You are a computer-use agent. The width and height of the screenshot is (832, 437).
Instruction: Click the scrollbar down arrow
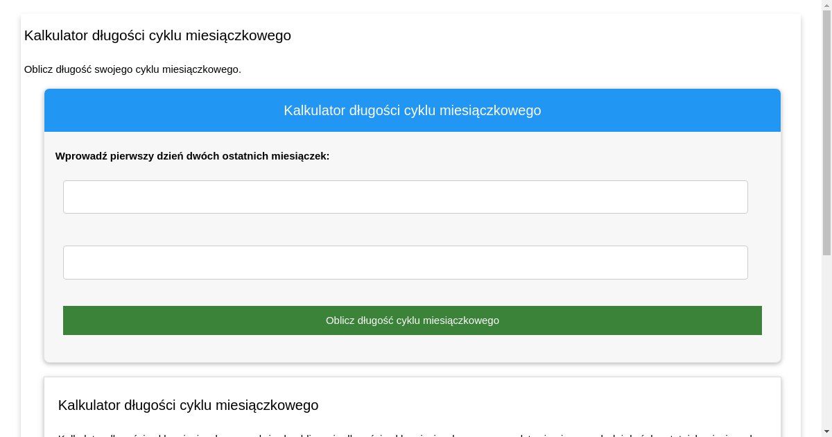(x=826, y=431)
